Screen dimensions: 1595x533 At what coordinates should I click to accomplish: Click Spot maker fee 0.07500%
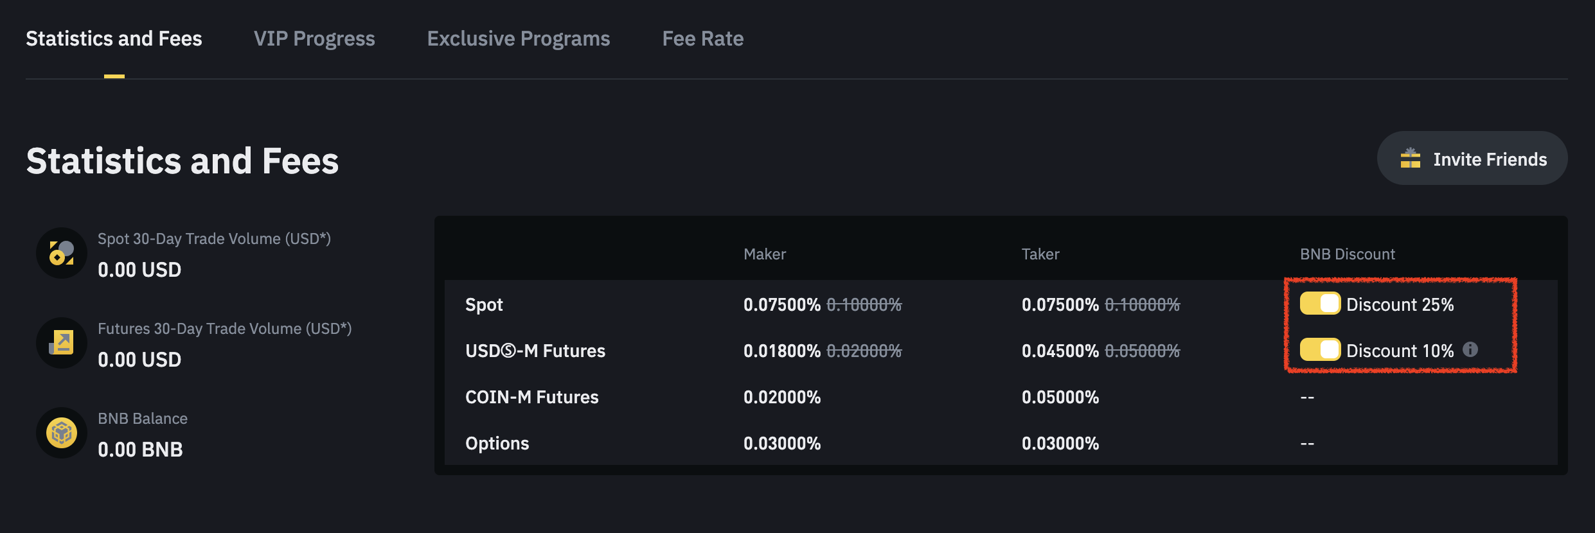point(782,304)
